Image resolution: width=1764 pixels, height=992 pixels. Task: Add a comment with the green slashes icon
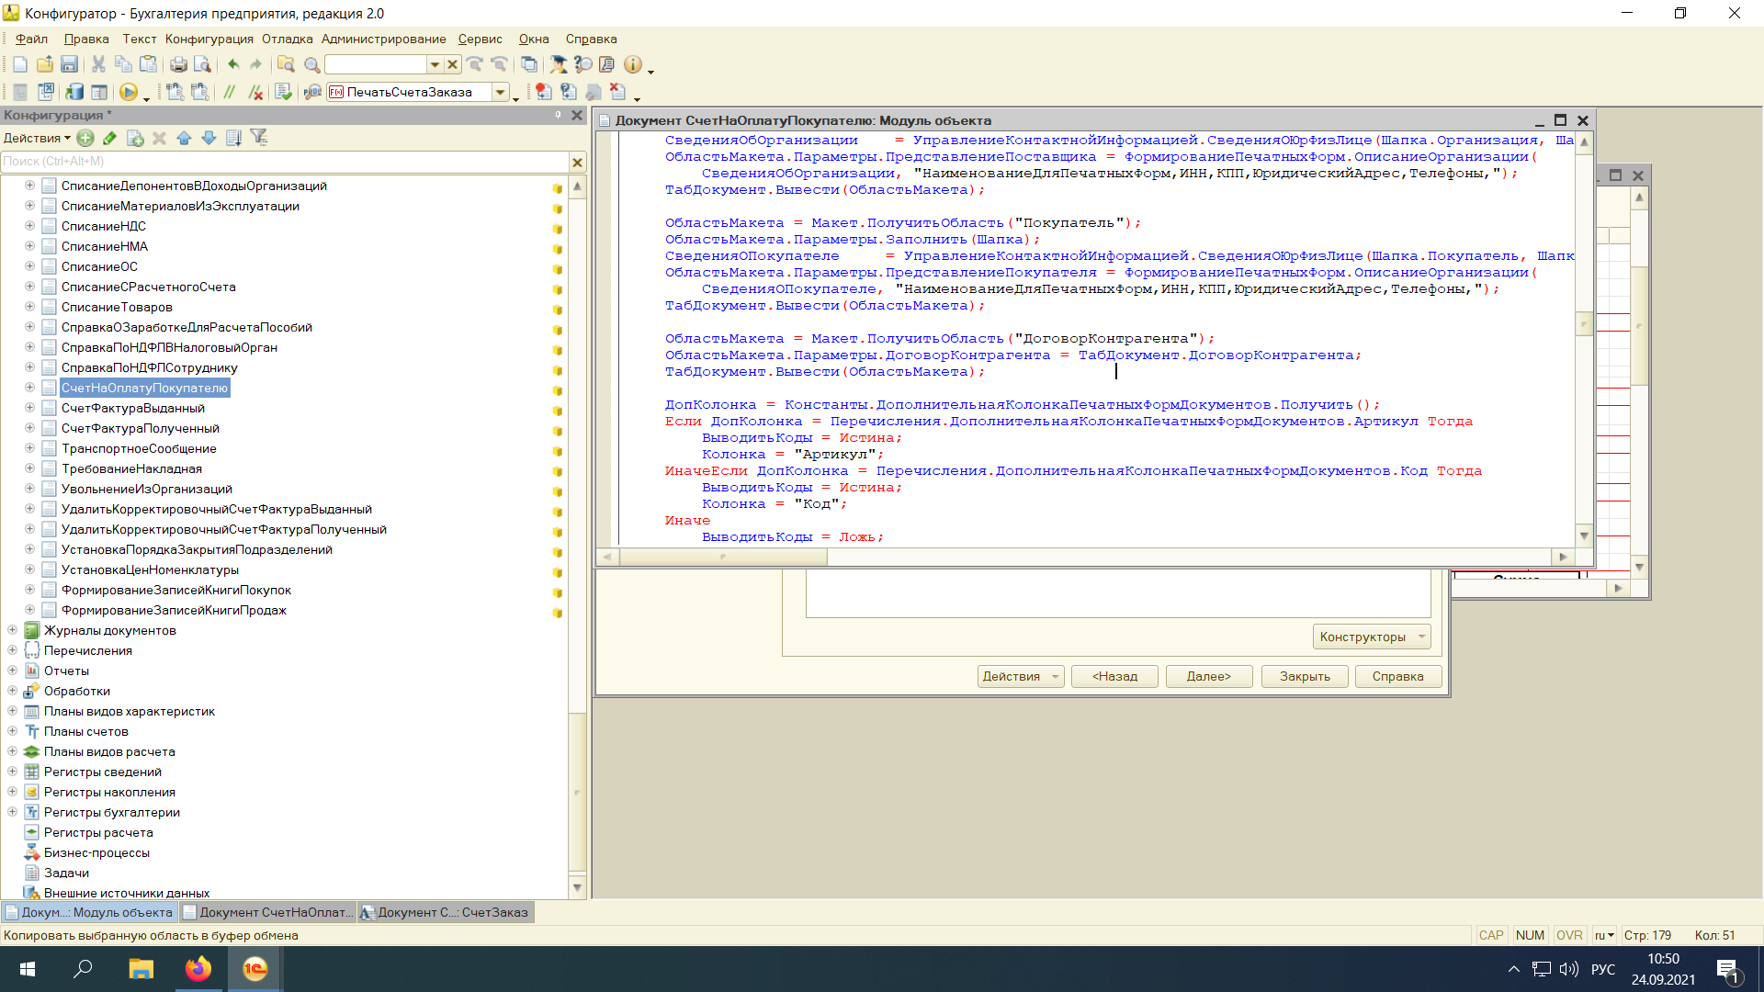tap(230, 92)
